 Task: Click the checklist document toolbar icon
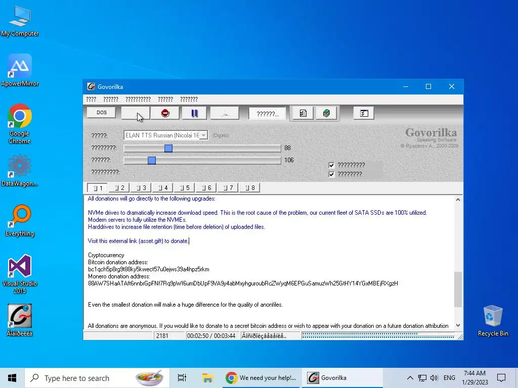click(303, 113)
